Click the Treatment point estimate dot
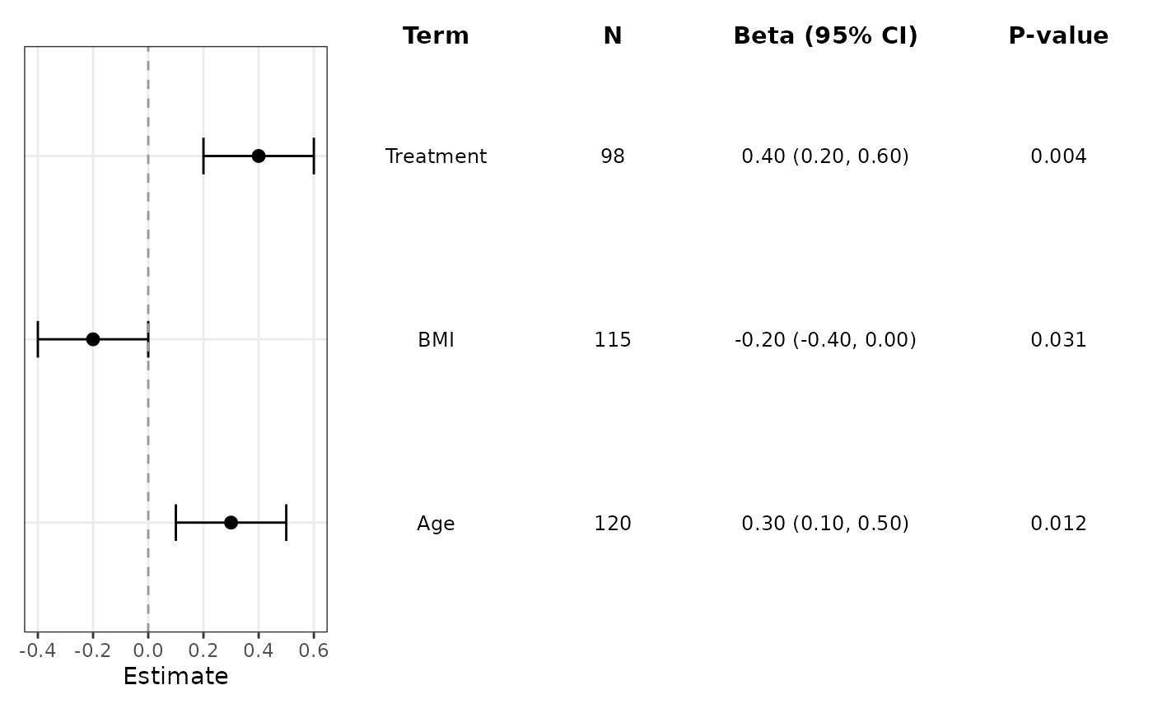This screenshot has width=1153, height=713. coord(259,156)
